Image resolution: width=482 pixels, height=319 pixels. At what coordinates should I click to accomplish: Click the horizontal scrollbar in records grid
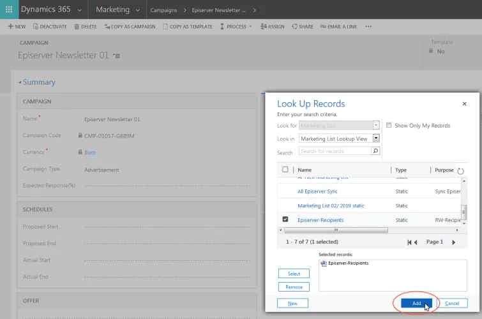(336, 230)
